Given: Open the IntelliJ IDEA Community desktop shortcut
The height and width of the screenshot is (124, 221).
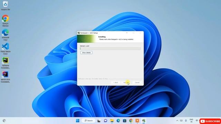Looking at the screenshot, I should pos(6,77).
